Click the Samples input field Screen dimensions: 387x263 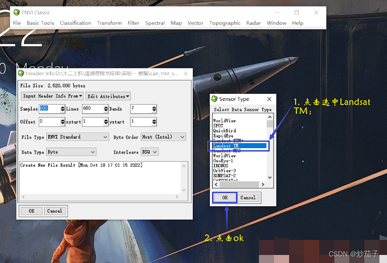pos(50,108)
